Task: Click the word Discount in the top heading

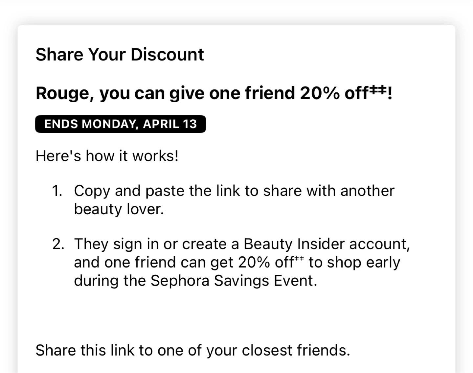Action: 167,55
